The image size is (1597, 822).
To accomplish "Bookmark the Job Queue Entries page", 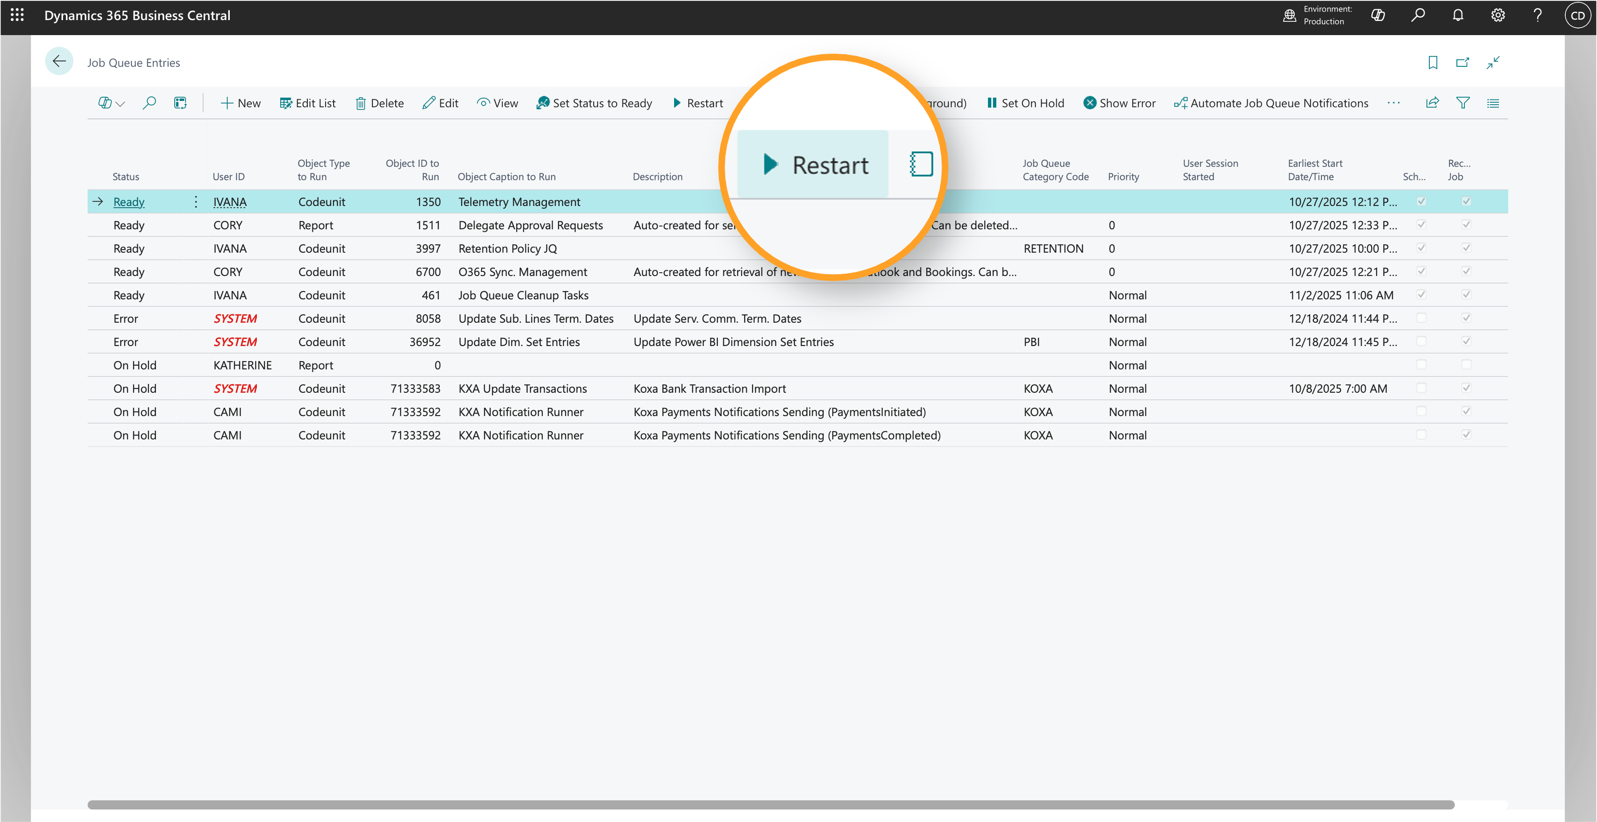I will (1433, 63).
